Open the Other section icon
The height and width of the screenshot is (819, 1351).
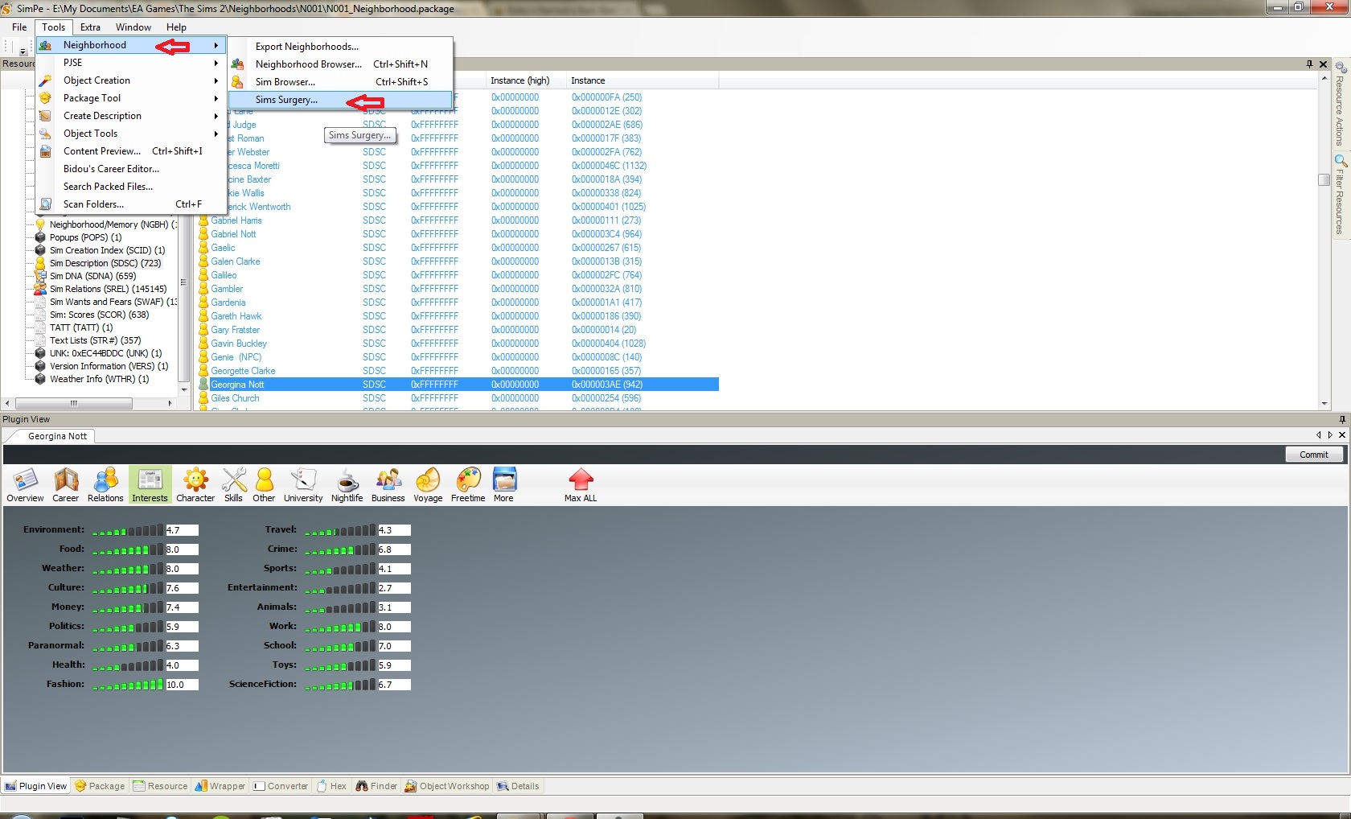(264, 485)
